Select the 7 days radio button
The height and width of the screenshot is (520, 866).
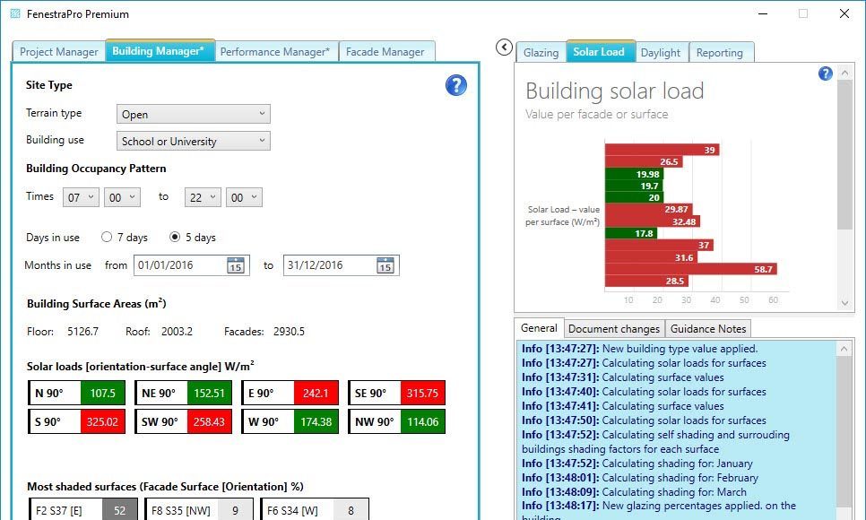click(107, 238)
